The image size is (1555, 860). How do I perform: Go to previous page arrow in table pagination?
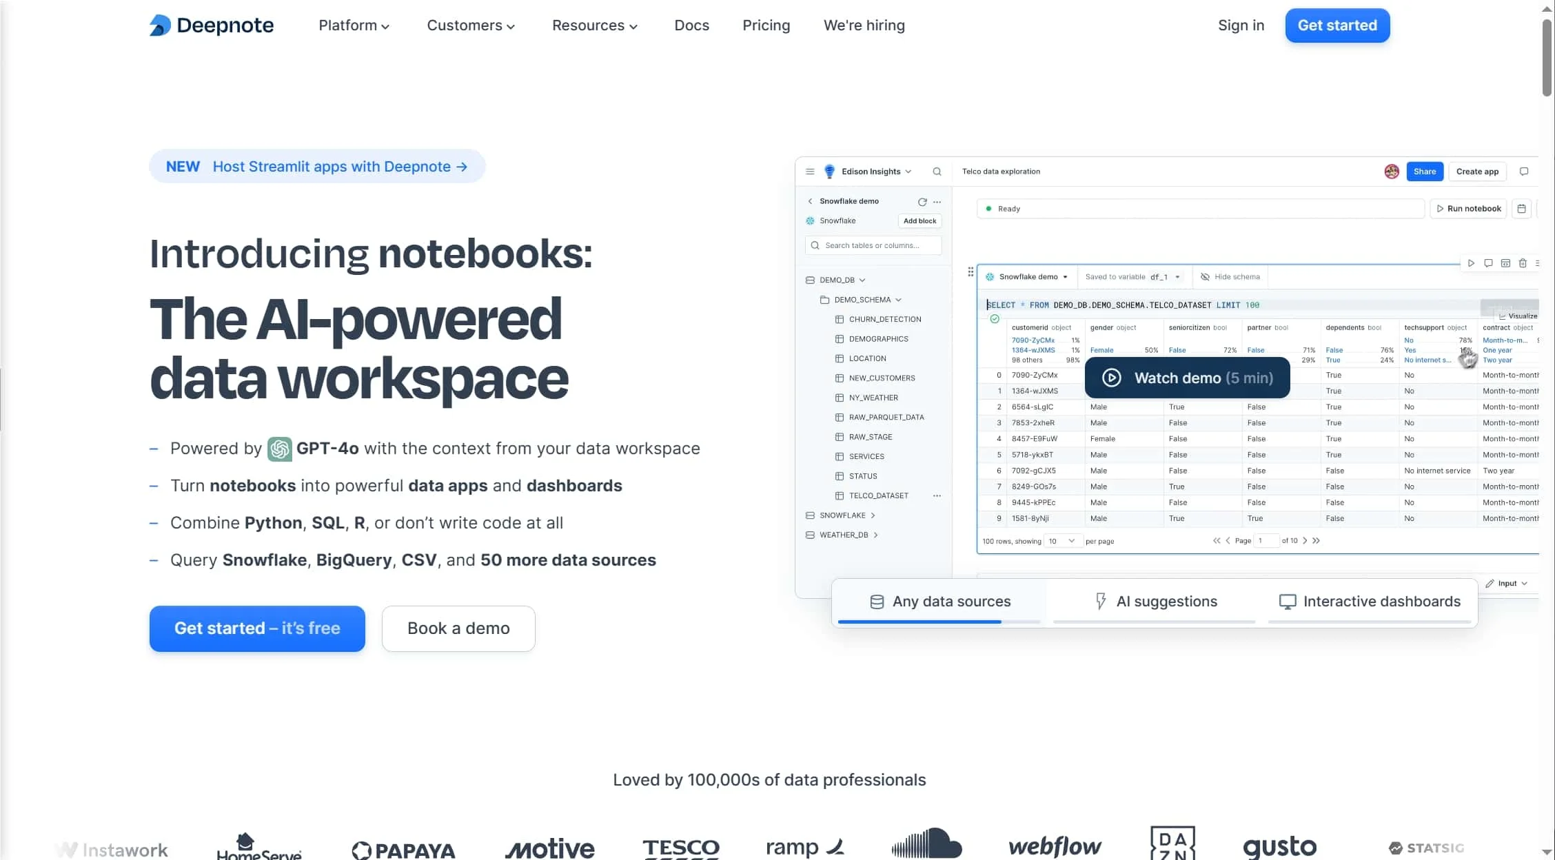click(1228, 541)
